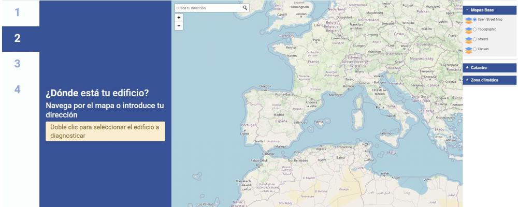Click the Vitoria-Gasteiz map label
Screen dimensions: 518x207
[285, 94]
